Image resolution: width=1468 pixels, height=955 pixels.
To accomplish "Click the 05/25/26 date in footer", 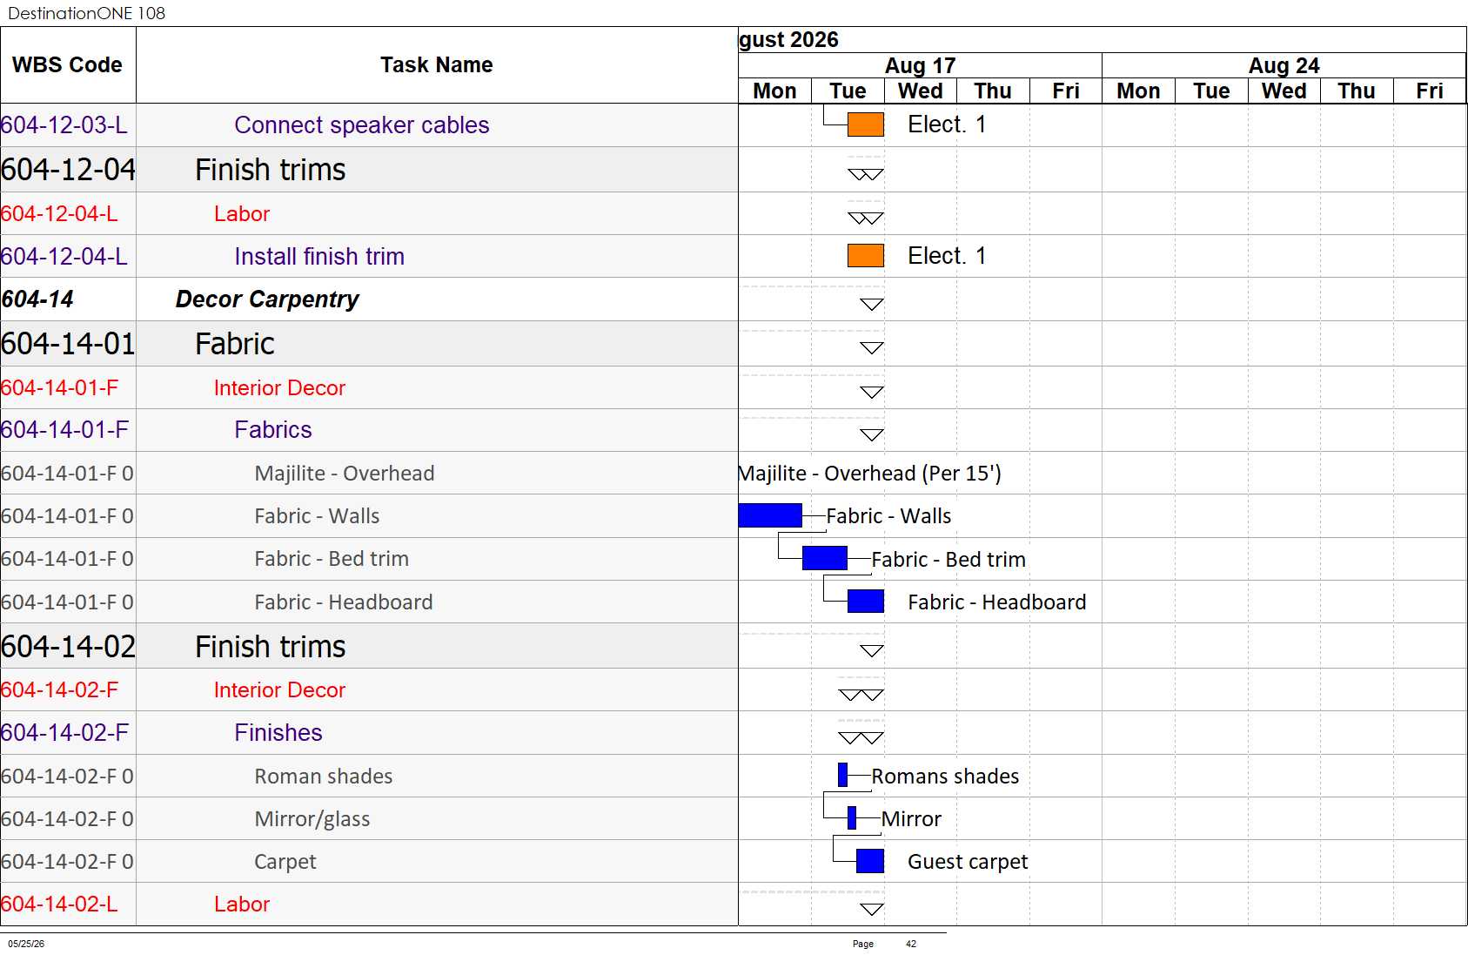I will pyautogui.click(x=26, y=944).
